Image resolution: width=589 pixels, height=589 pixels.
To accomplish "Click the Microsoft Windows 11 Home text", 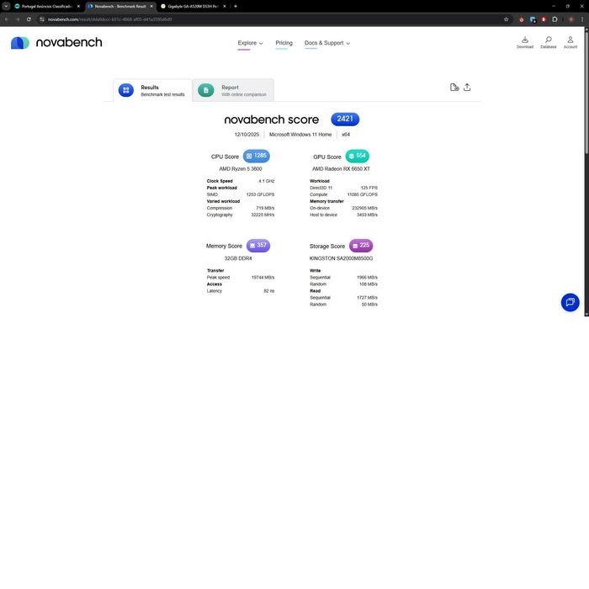I will (300, 134).
